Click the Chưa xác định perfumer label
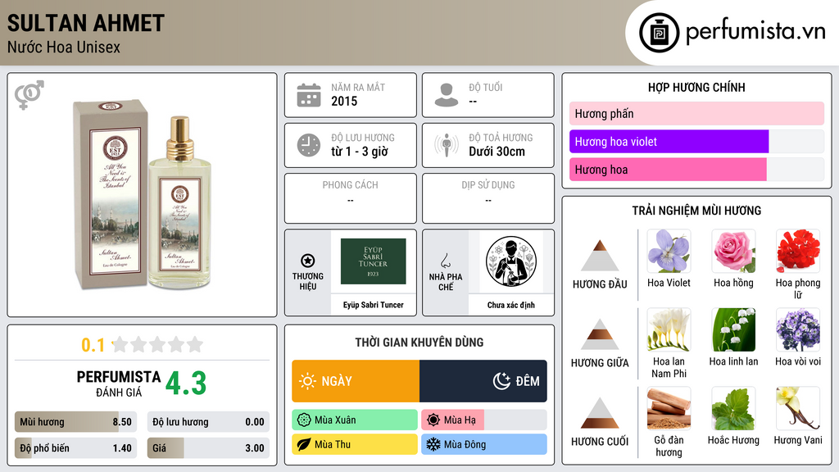This screenshot has width=839, height=472. click(511, 305)
